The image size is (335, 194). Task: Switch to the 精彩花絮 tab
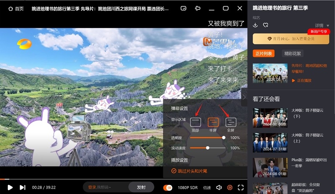pos(292,53)
